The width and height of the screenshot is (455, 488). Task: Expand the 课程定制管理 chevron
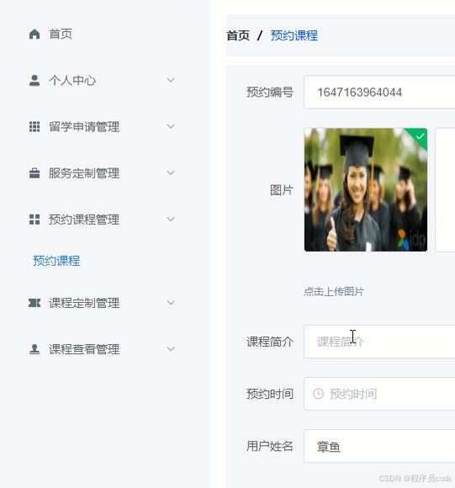pos(171,303)
